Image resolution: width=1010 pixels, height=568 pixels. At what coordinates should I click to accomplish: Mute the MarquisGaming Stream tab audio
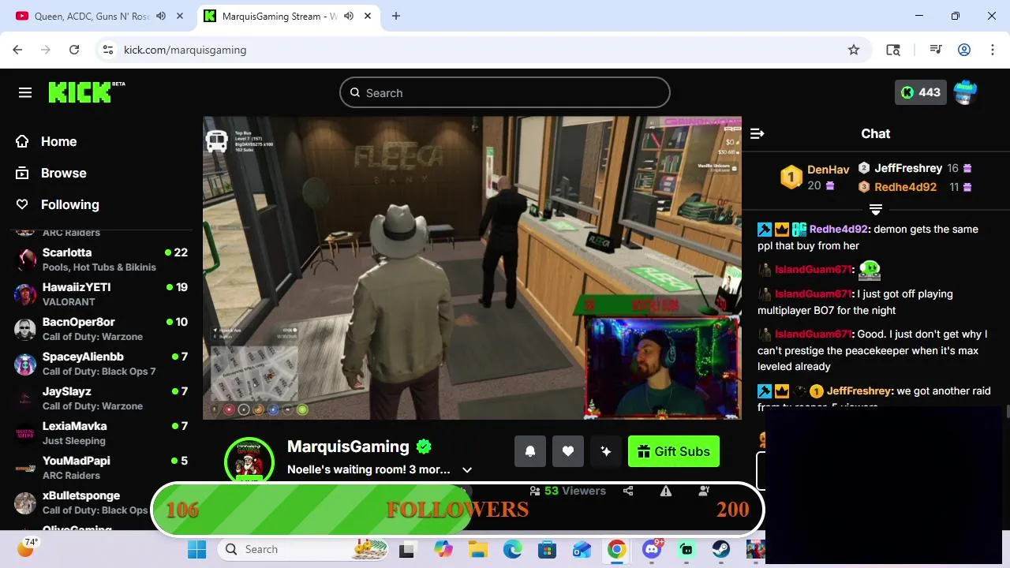click(x=348, y=16)
